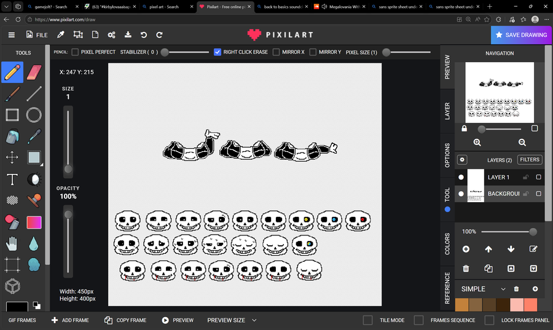Click the resize canvas toolbar icon
The width and height of the screenshot is (553, 330).
[x=78, y=34]
